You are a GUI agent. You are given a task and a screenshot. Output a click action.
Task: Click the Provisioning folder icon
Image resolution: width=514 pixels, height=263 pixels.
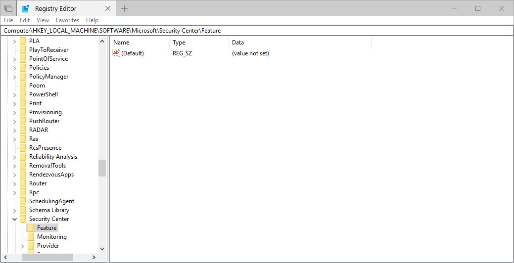click(23, 112)
